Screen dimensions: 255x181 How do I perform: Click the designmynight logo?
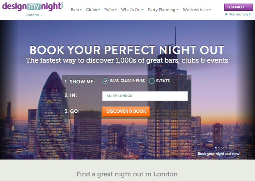[33, 6]
